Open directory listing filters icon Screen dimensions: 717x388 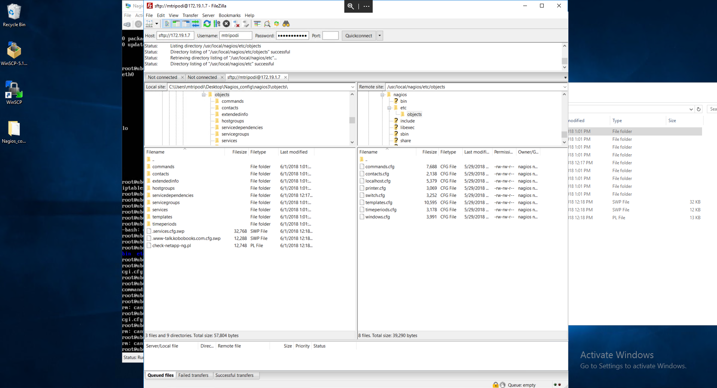click(x=257, y=24)
